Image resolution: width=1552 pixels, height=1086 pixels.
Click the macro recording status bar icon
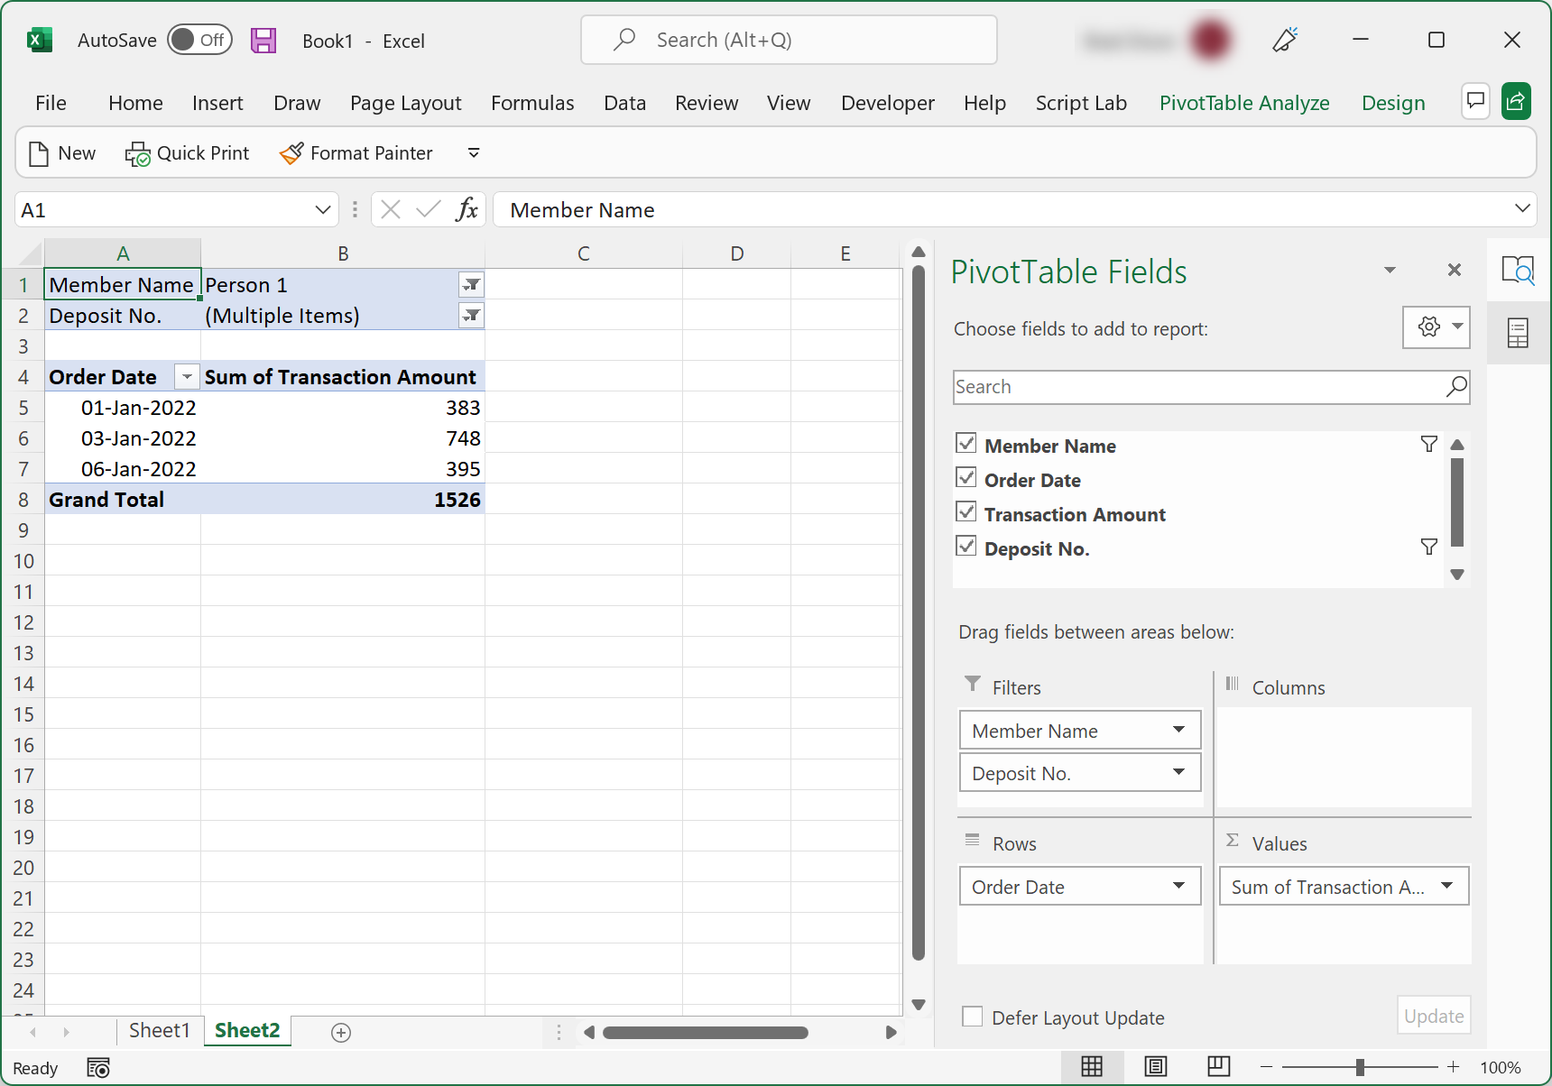click(98, 1068)
